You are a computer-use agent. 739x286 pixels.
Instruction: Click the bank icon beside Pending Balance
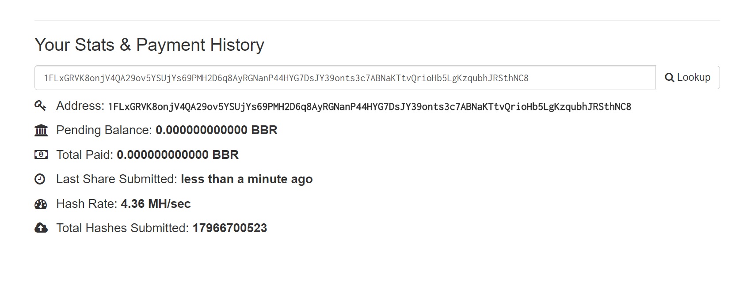[41, 130]
